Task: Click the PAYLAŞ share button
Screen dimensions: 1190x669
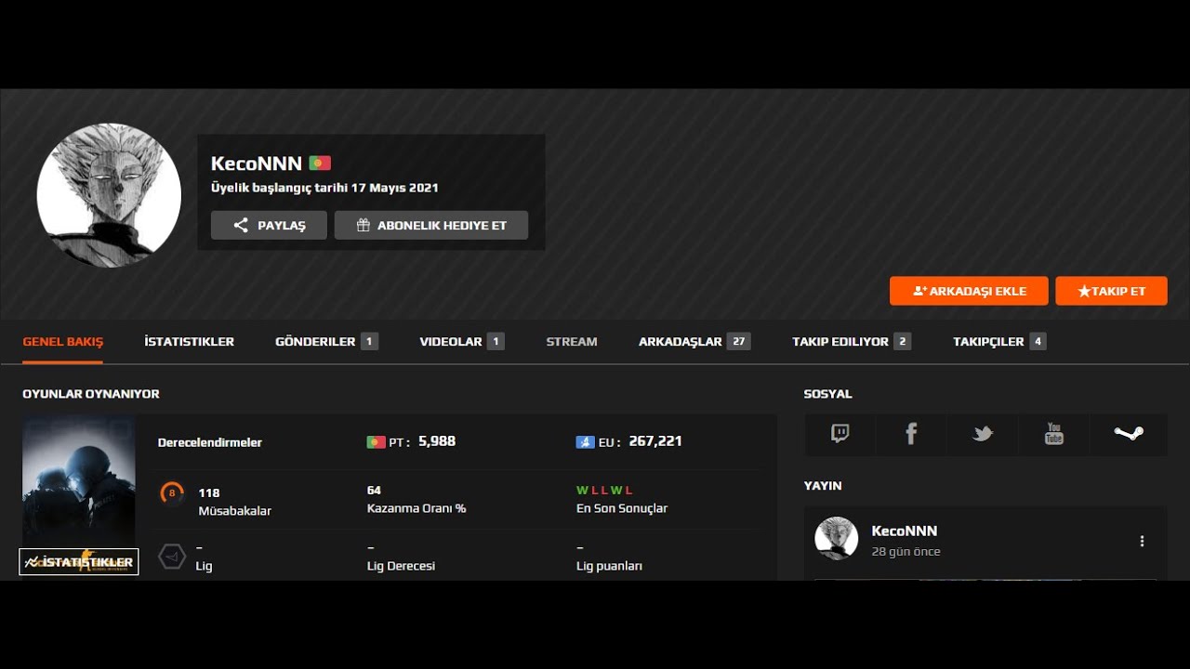Action: [x=269, y=225]
